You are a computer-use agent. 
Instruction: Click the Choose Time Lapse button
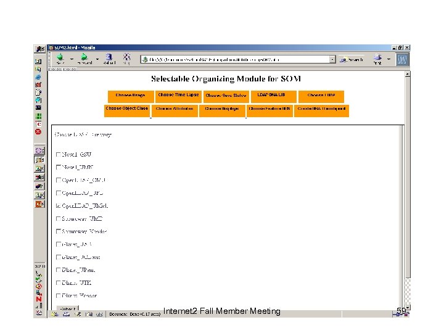178,97
